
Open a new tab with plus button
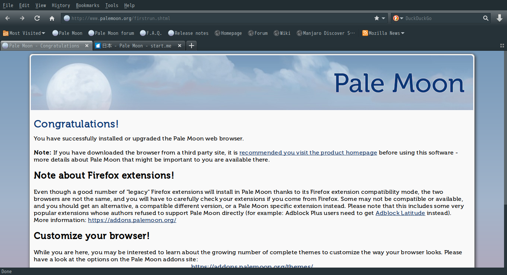pos(191,46)
